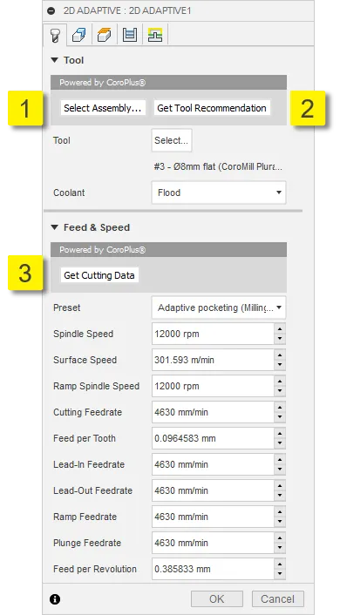This screenshot has width=340, height=615.
Task: Decrease the Cutting Feedrate with down arrow
Action: [280, 417]
